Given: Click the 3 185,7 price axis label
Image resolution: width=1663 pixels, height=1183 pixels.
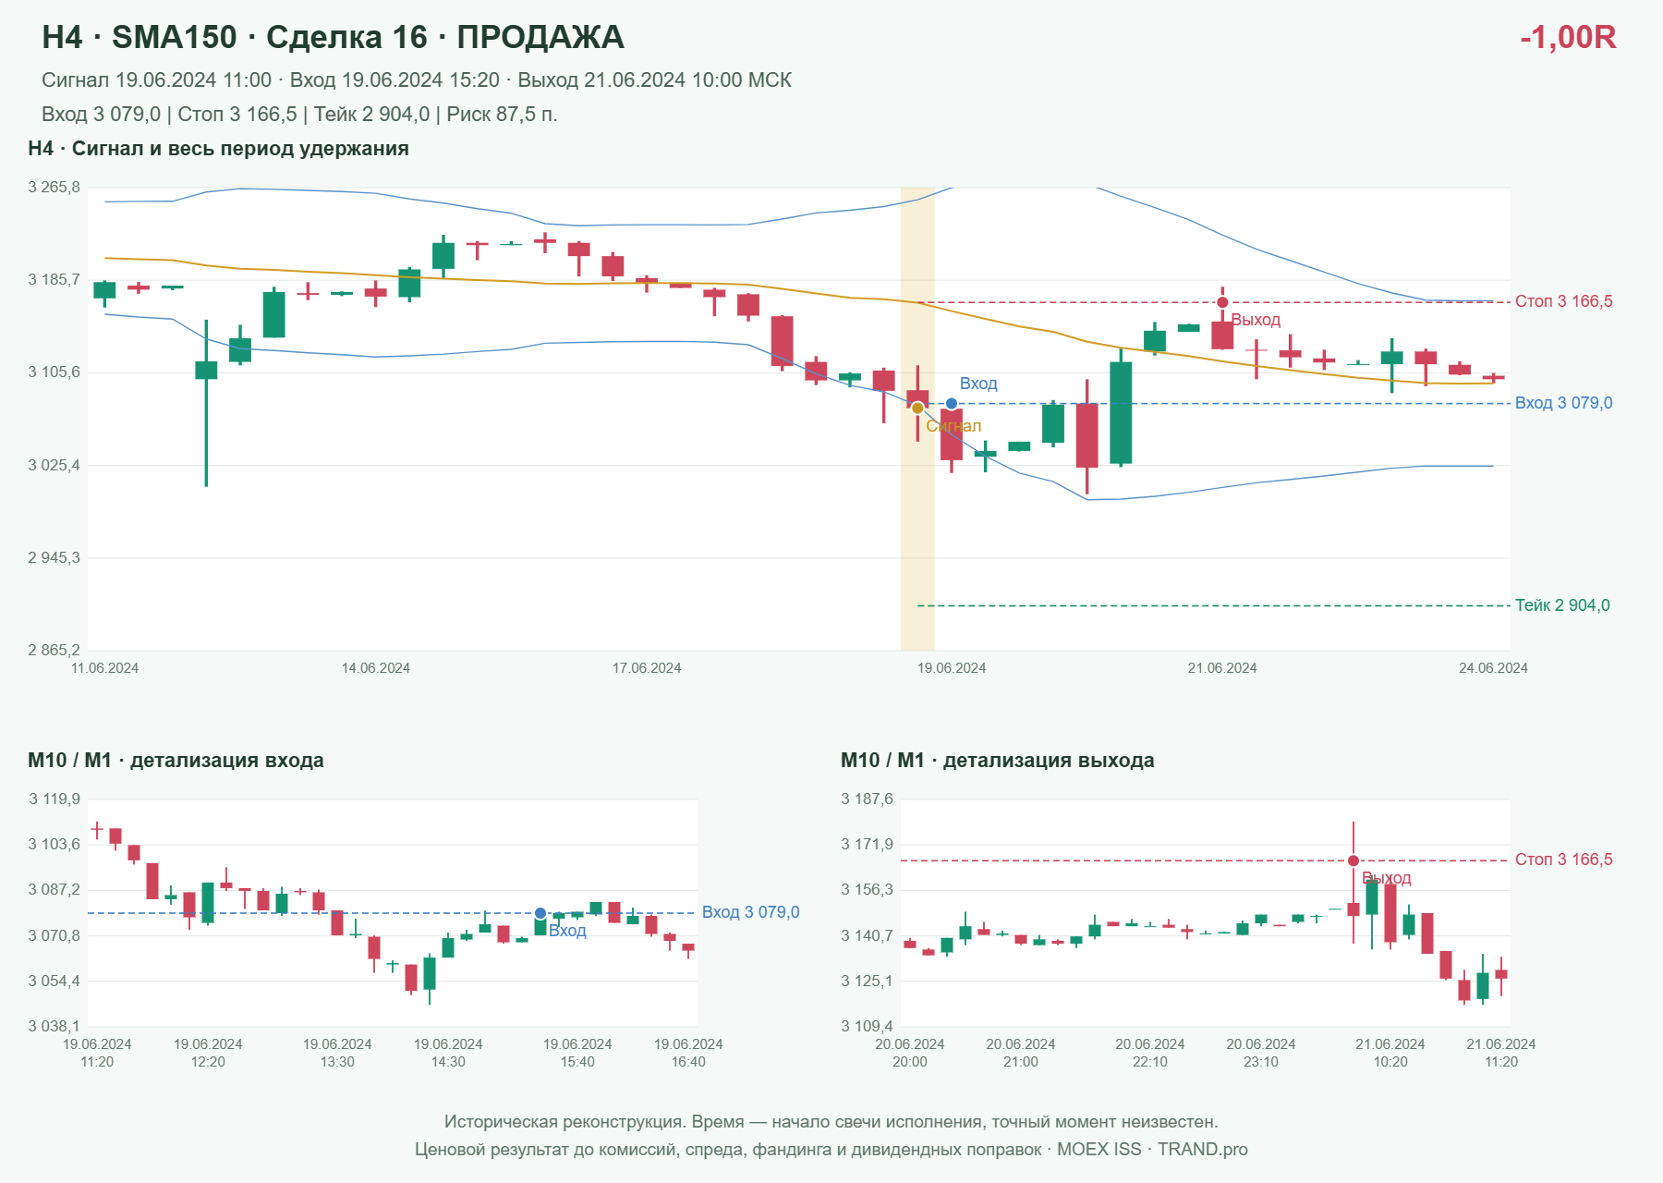Looking at the screenshot, I should (x=55, y=279).
